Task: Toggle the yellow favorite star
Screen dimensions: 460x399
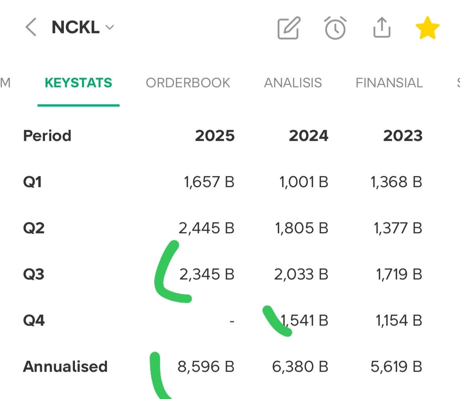Action: pyautogui.click(x=428, y=29)
